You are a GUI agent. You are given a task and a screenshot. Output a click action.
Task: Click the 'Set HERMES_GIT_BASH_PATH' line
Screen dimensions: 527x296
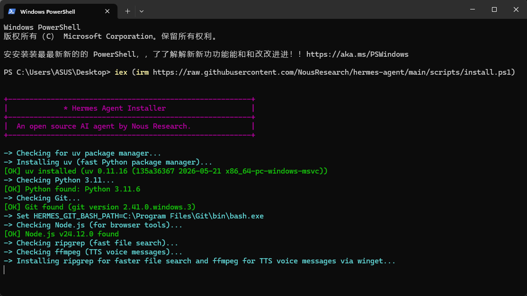[134, 216]
